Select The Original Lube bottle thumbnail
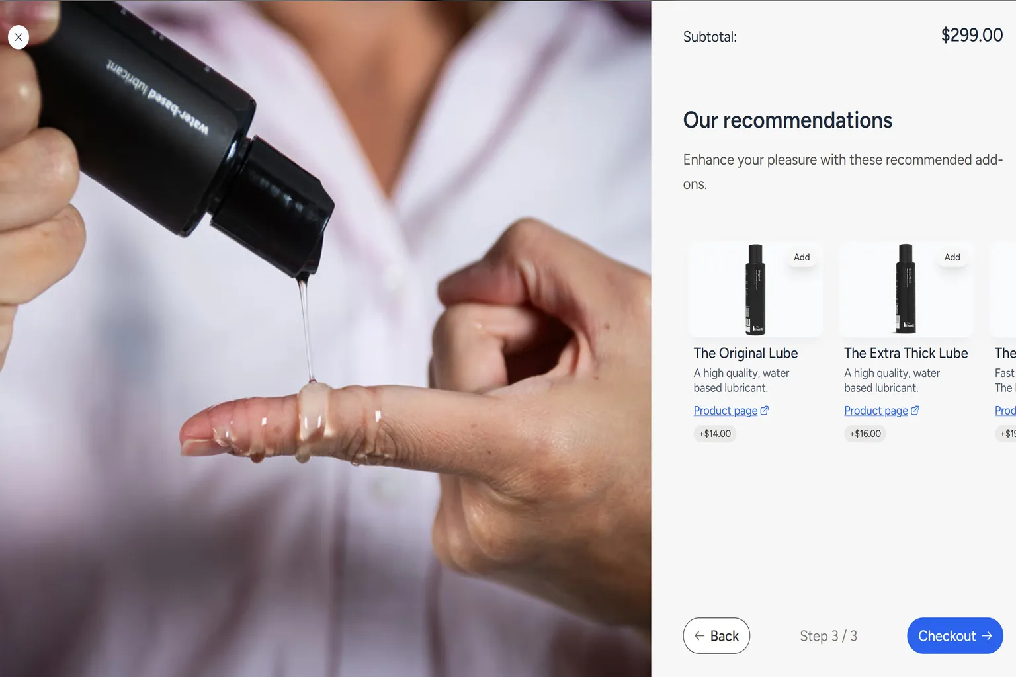The width and height of the screenshot is (1016, 677). pos(755,290)
